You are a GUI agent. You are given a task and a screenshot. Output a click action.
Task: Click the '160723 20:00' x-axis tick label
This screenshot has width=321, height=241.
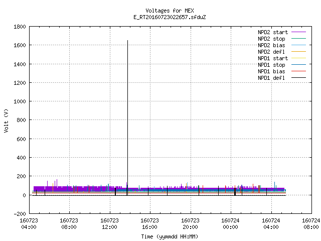click(190, 224)
